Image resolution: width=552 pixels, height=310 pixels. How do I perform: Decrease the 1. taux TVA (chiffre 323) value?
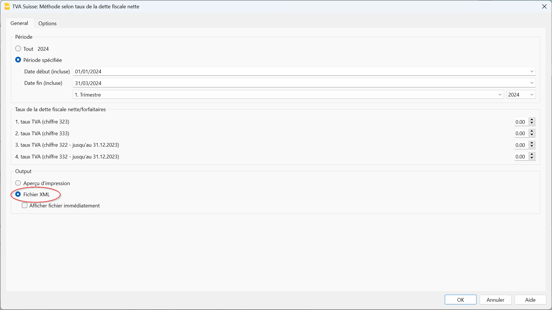(532, 123)
